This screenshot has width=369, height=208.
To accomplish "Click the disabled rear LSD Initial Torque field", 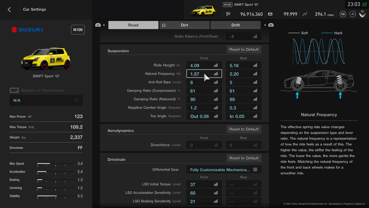I will click(x=244, y=184).
